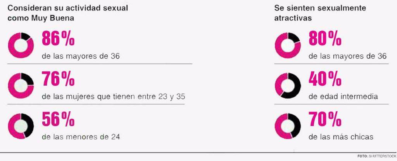Click the 'FOTO: SHUTTERSTOCK' credit
Screen dimensions: 397x161
(377, 156)
